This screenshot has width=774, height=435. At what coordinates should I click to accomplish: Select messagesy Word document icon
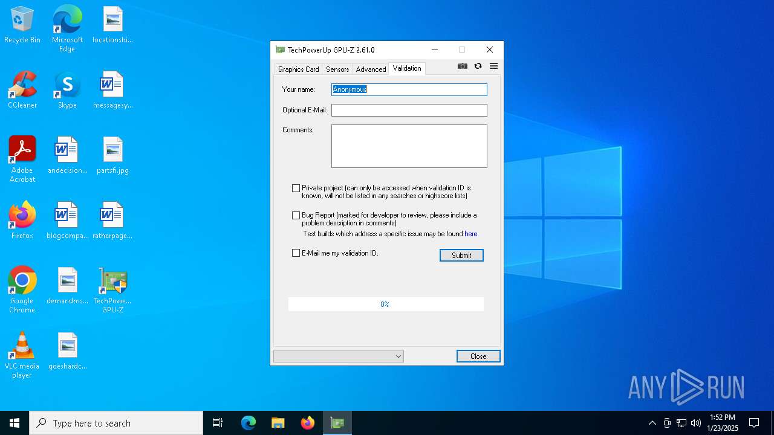tap(112, 91)
